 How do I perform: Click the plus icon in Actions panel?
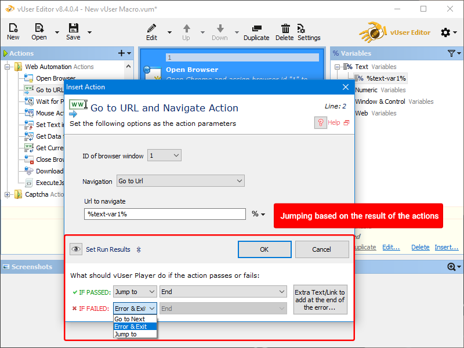(x=121, y=53)
